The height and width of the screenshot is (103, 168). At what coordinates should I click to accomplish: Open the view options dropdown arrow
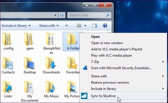tap(85, 26)
